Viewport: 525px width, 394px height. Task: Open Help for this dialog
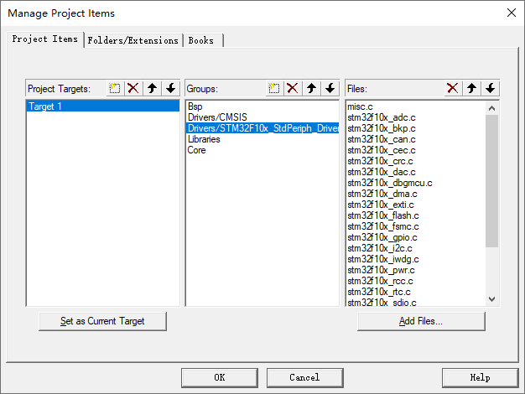(481, 377)
